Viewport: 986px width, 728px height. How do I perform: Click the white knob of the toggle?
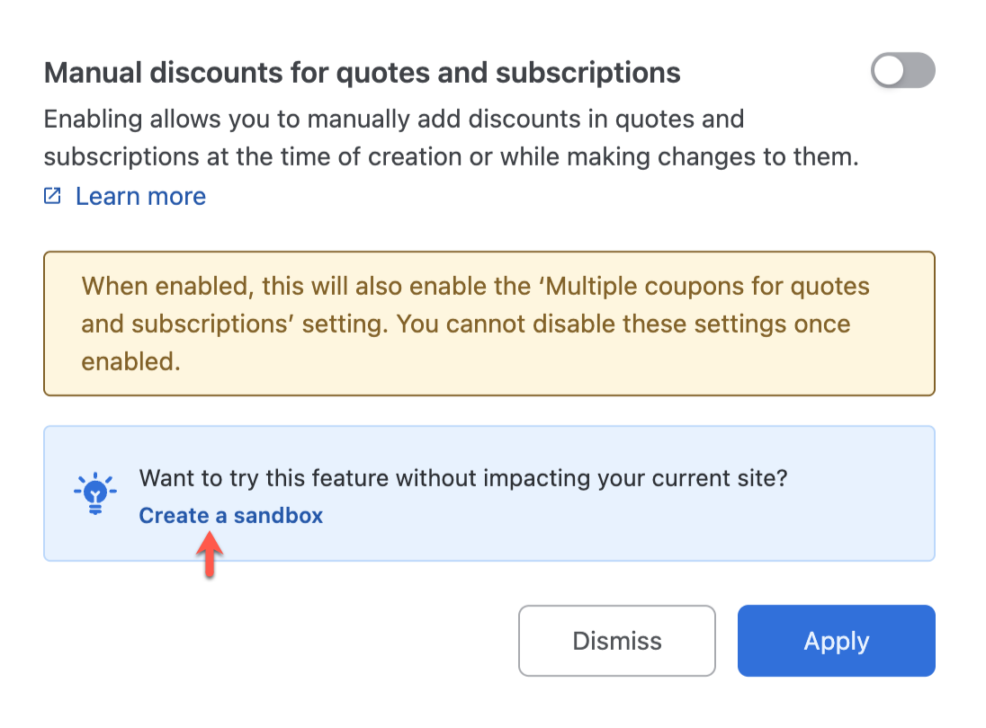(889, 71)
